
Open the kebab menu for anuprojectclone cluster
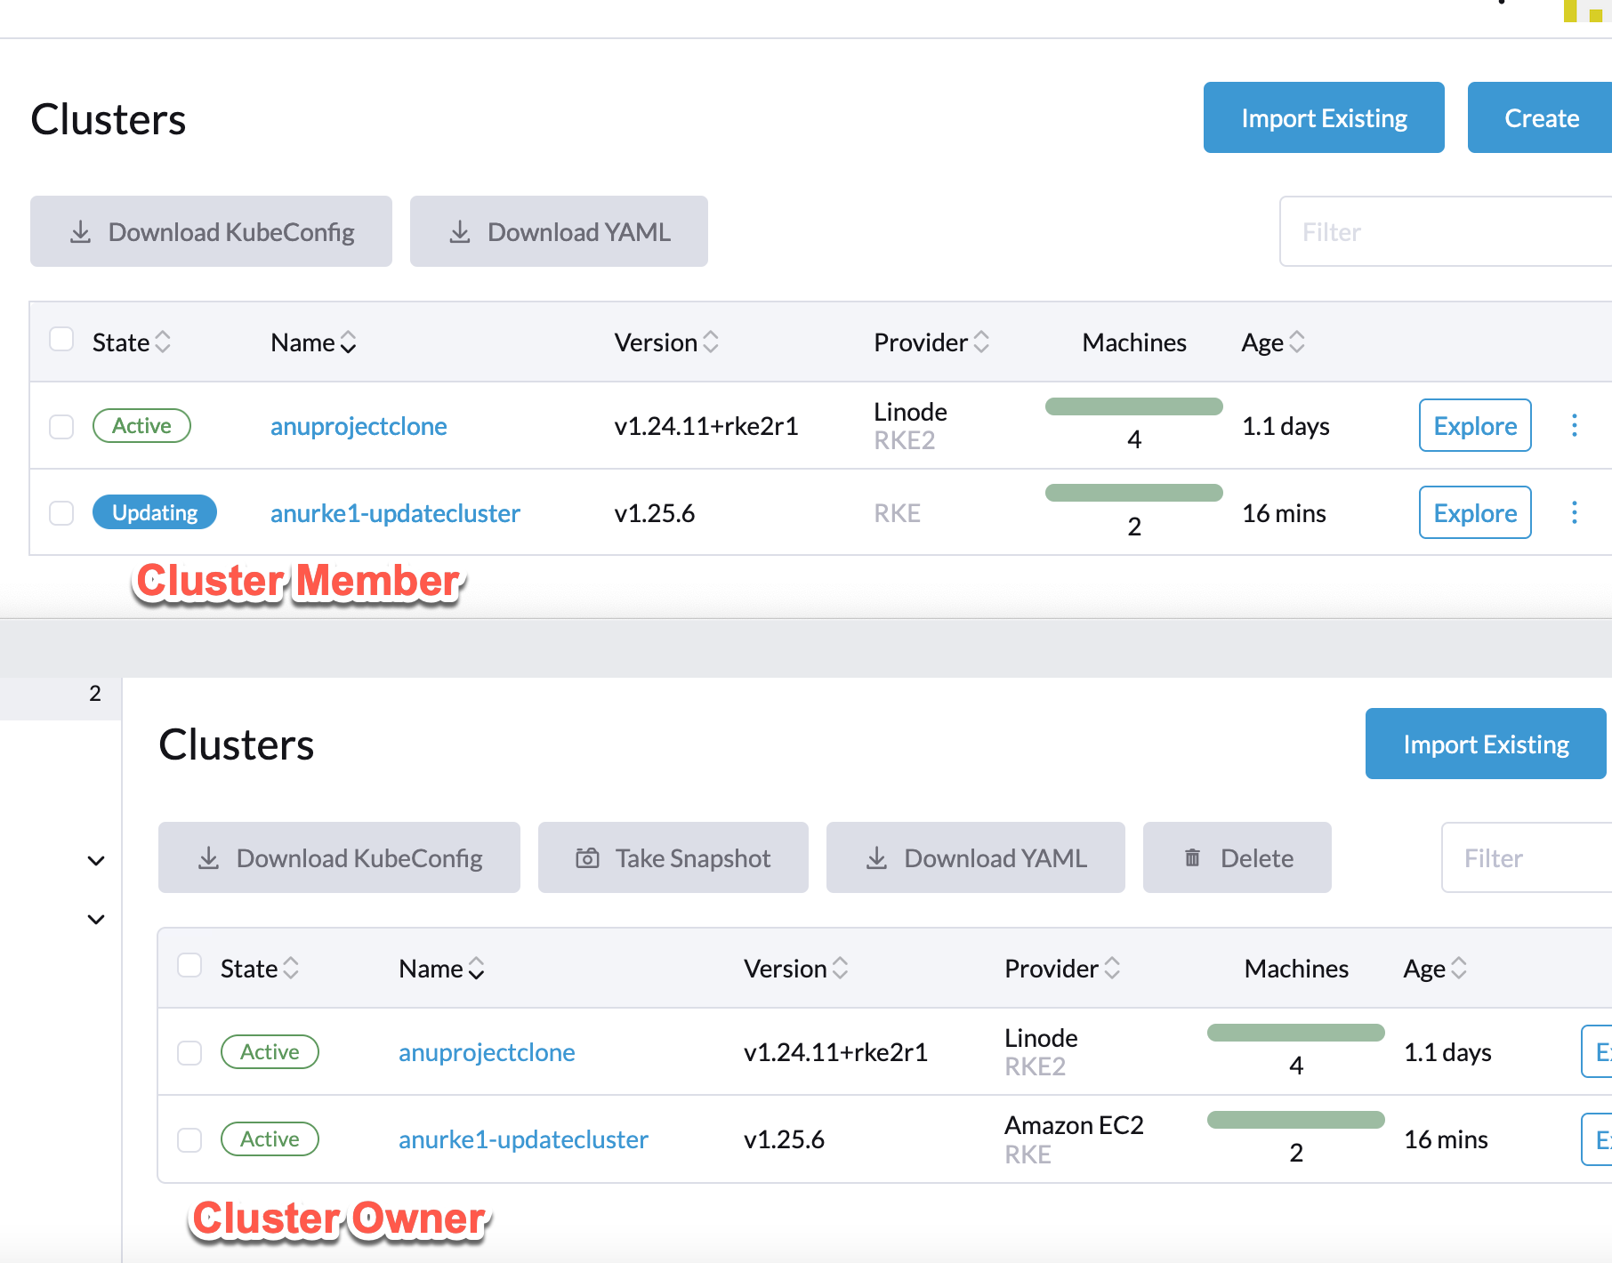click(1574, 425)
